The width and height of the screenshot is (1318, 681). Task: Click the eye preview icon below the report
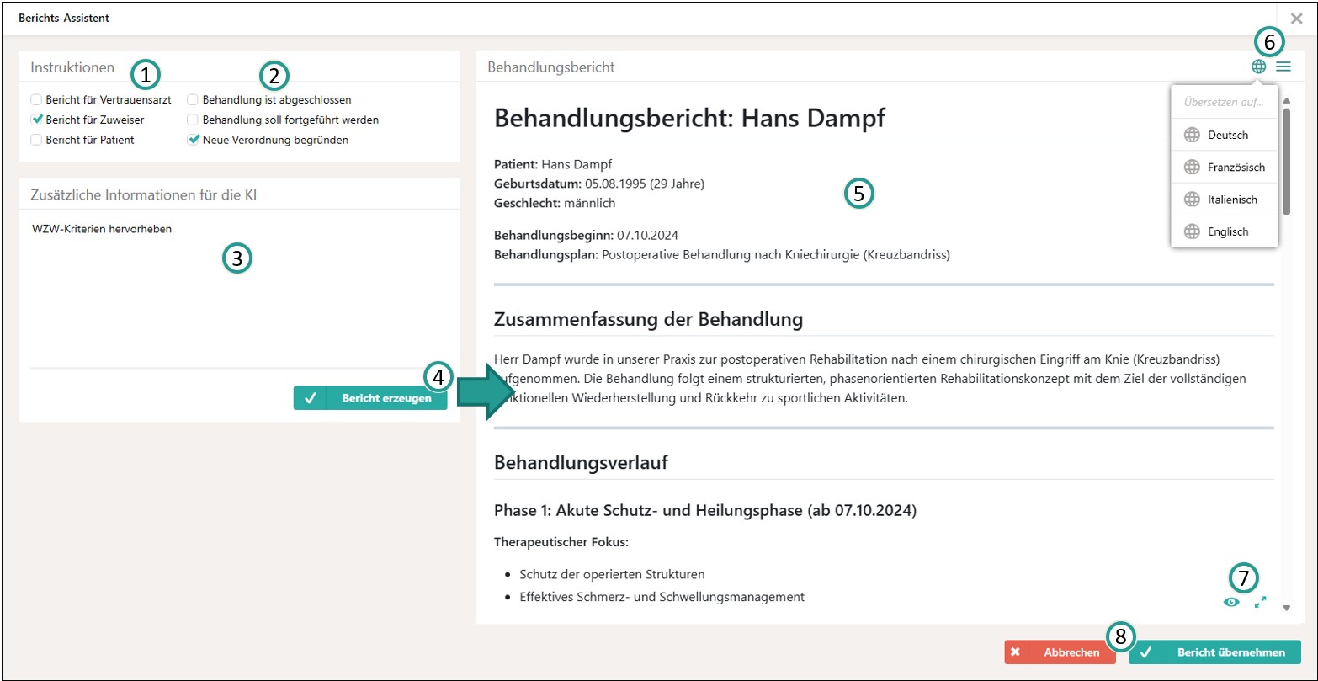pos(1231,602)
